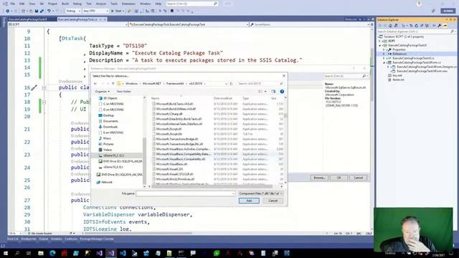The height and width of the screenshot is (258, 459).
Task: Click the file list horizontal scrollbar
Action: (x=212, y=186)
